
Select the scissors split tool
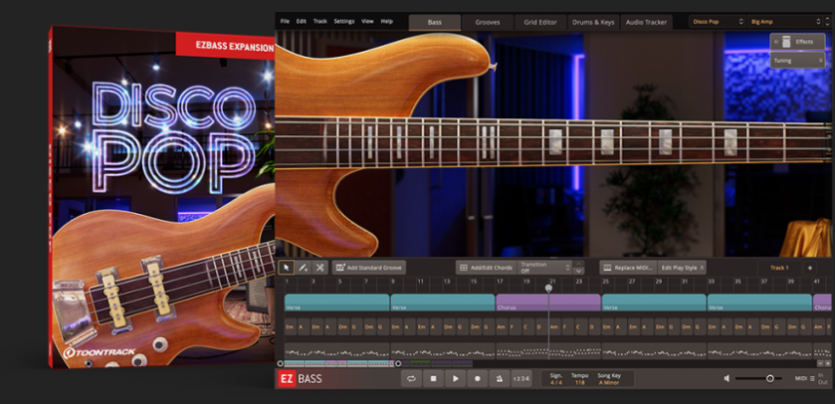[320, 268]
